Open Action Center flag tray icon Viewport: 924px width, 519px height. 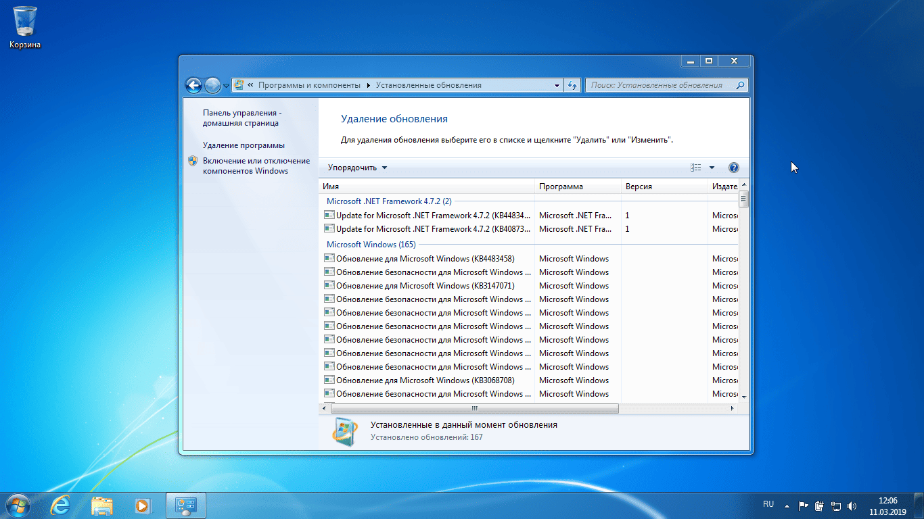(804, 505)
